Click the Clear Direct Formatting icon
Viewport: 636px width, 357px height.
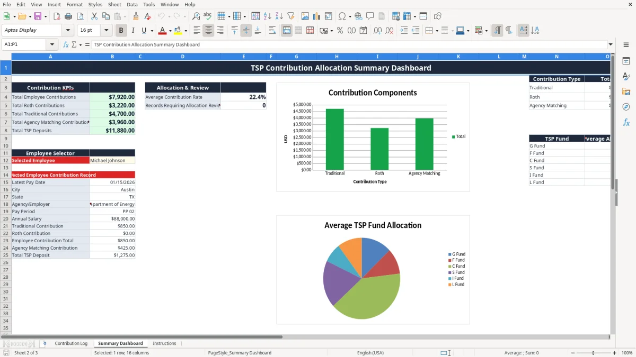[147, 16]
